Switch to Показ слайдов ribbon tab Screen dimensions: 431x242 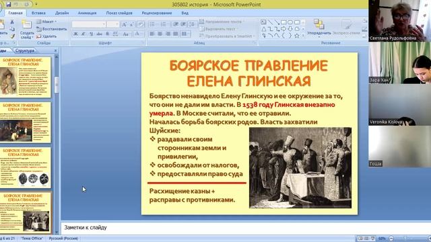click(x=119, y=13)
